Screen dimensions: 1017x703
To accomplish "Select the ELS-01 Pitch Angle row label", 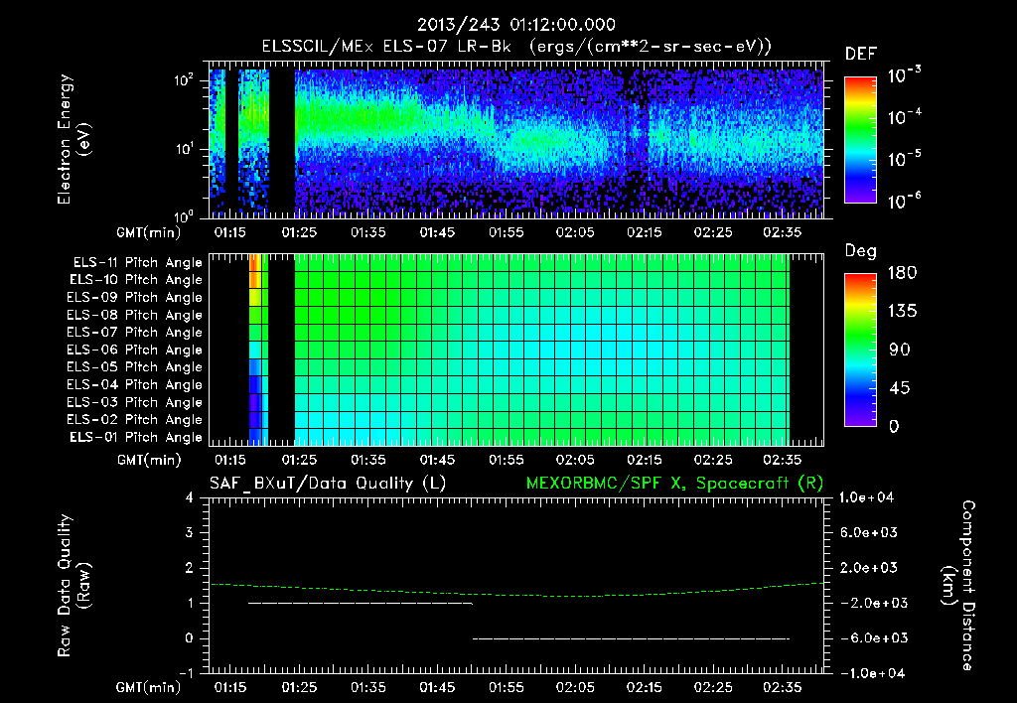I will click(136, 437).
